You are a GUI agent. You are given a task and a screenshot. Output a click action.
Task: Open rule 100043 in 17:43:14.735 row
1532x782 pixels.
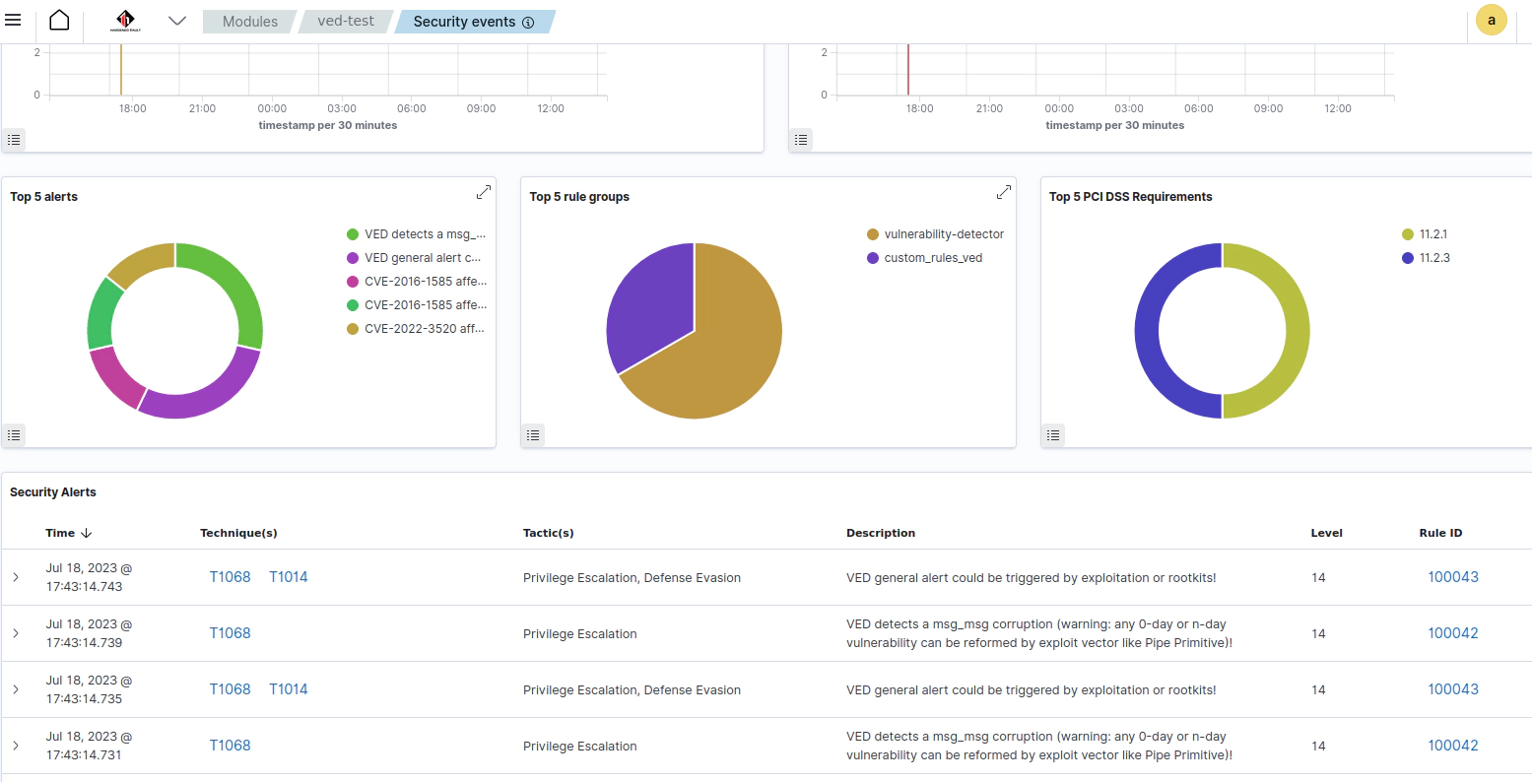(1453, 689)
